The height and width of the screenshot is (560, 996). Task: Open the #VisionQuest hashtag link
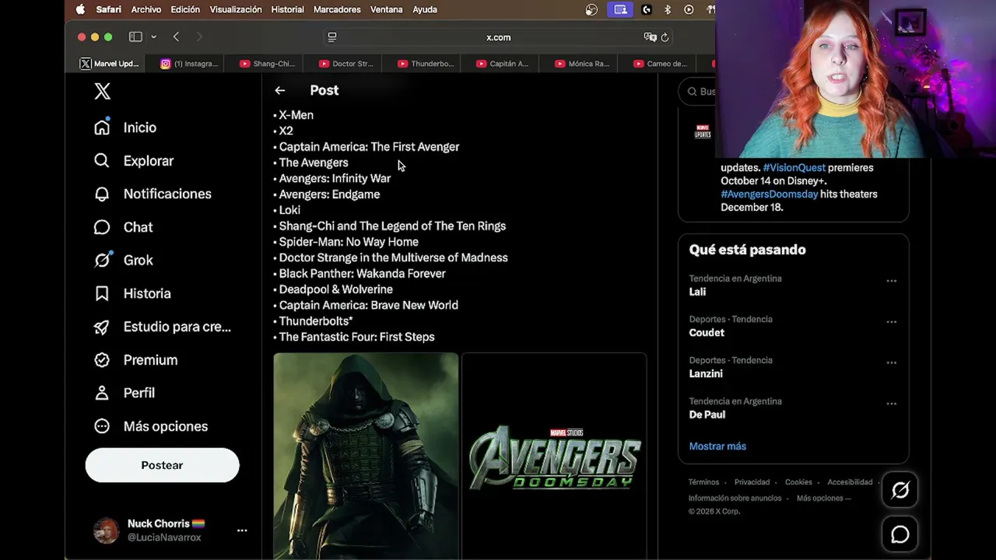click(x=794, y=168)
